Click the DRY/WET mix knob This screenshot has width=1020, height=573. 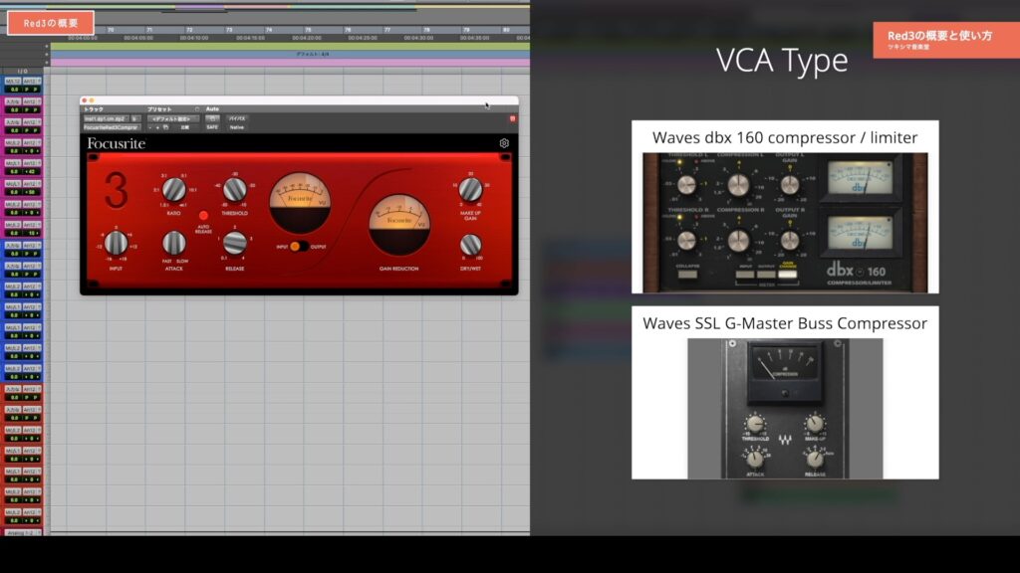coord(470,245)
